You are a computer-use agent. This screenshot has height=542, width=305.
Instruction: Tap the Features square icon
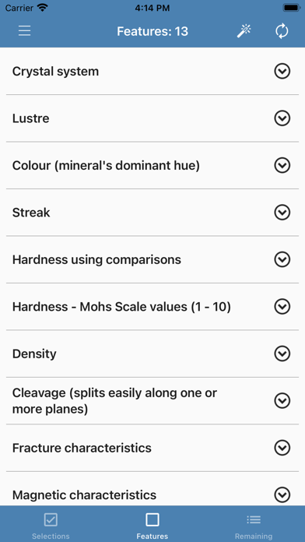[x=152, y=519]
